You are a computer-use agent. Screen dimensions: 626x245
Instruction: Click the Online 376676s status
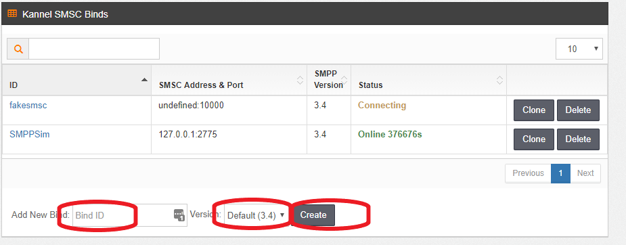390,135
